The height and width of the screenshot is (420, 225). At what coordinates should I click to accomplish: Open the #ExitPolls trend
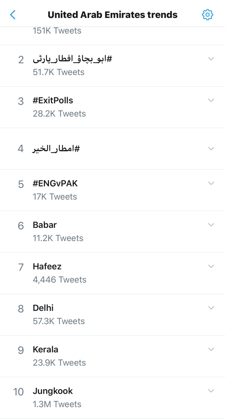coord(53,100)
